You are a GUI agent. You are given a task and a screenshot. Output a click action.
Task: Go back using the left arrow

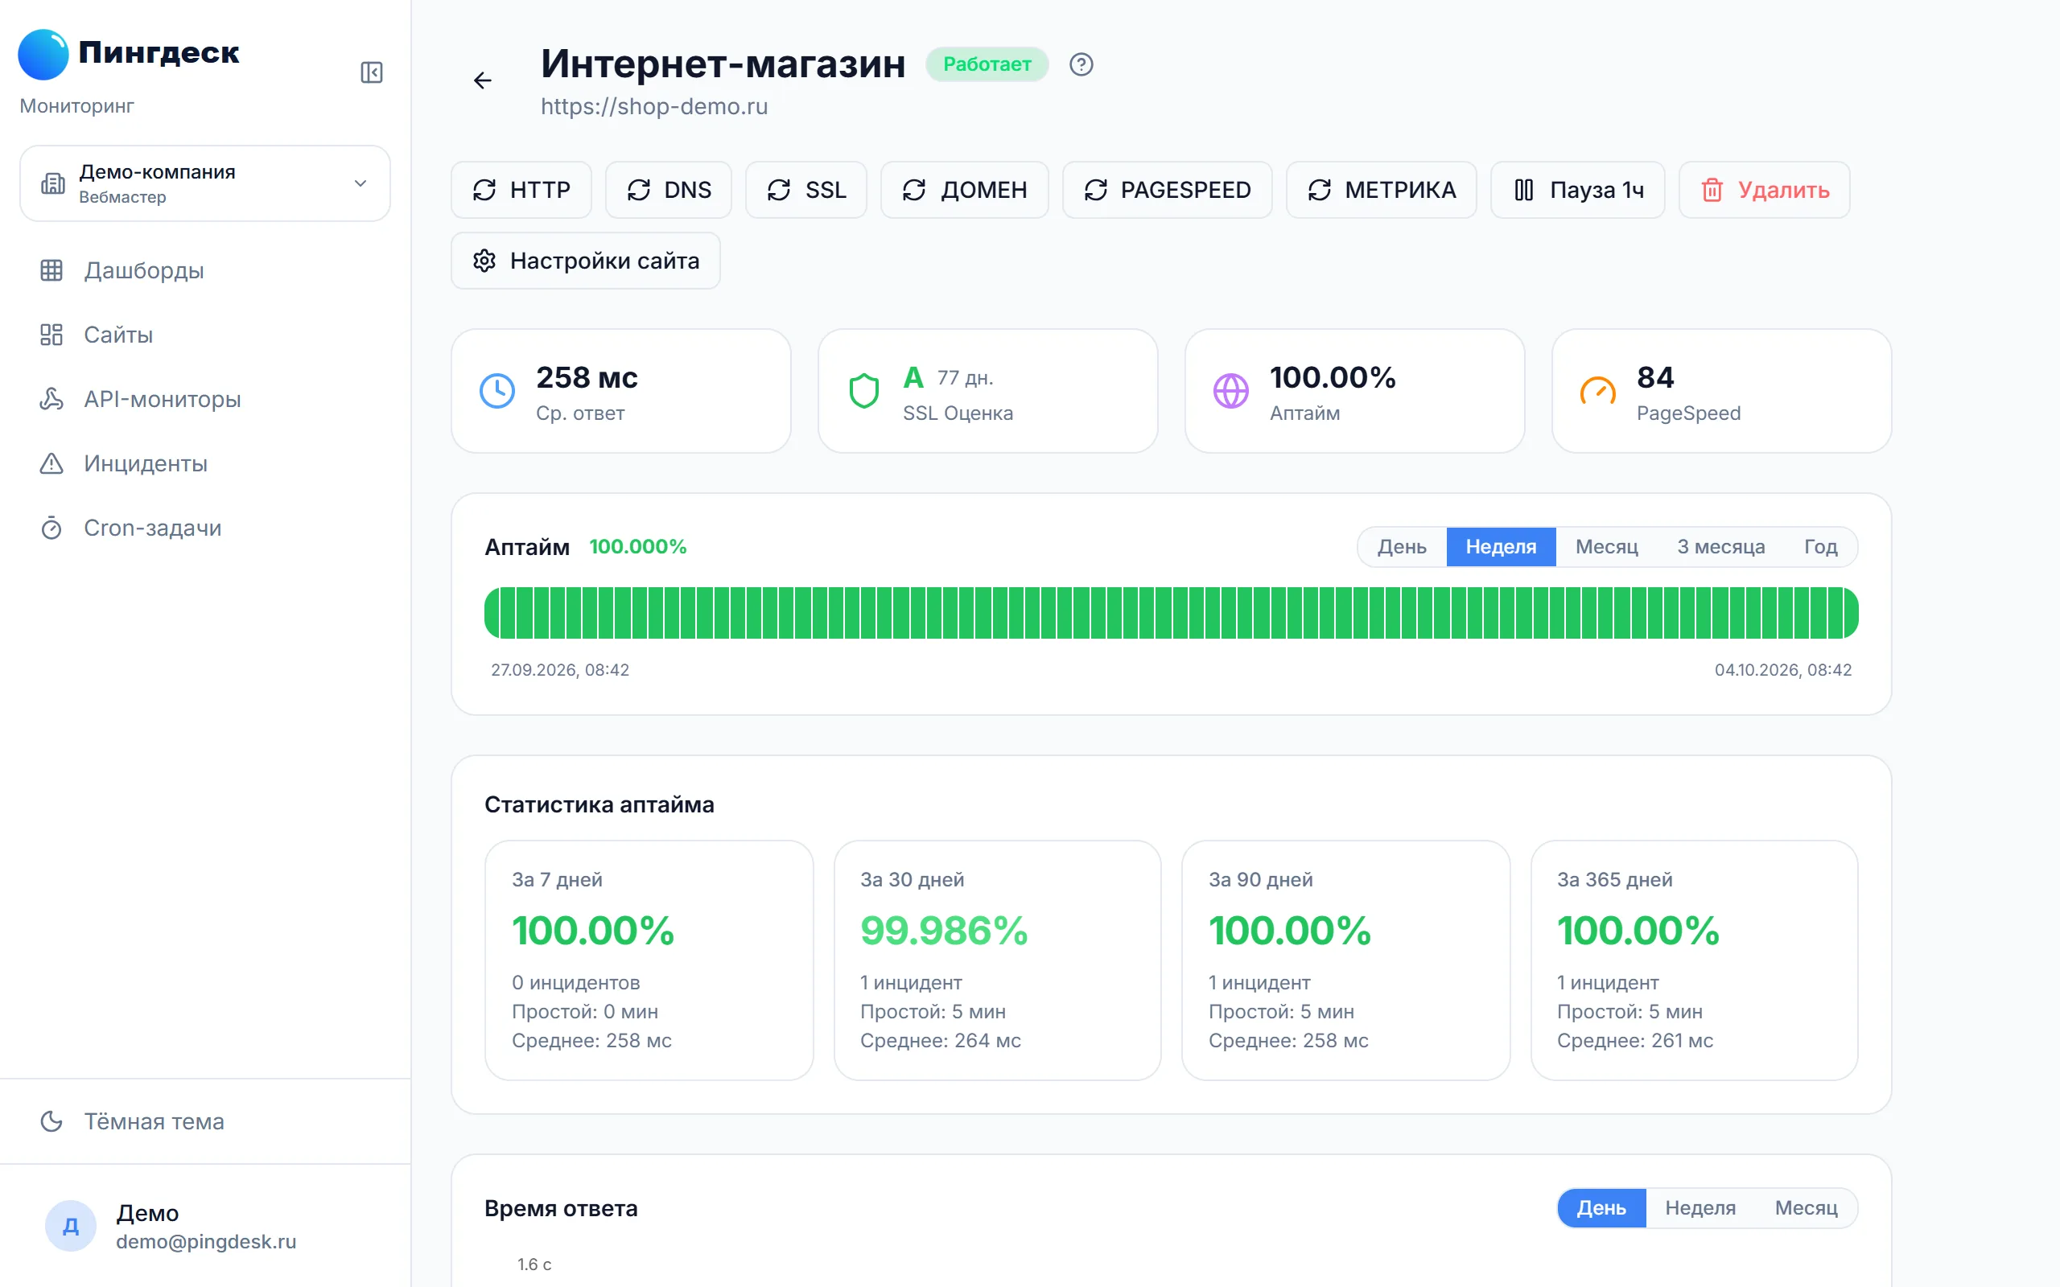(x=483, y=80)
